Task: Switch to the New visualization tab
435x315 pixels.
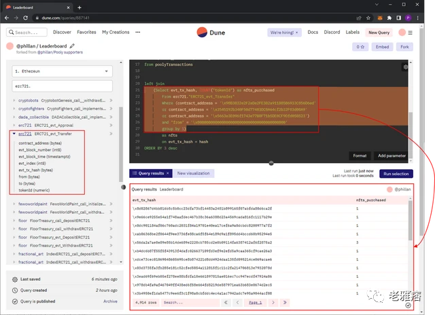Action: point(193,173)
